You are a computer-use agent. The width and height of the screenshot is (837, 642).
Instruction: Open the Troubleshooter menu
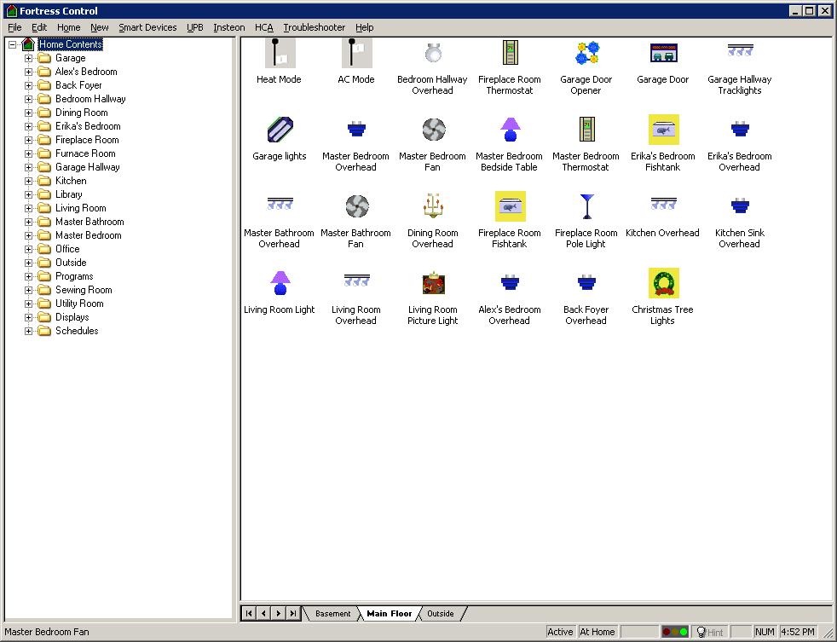pyautogui.click(x=314, y=27)
